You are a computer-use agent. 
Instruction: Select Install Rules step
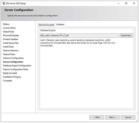[x=8, y=47]
